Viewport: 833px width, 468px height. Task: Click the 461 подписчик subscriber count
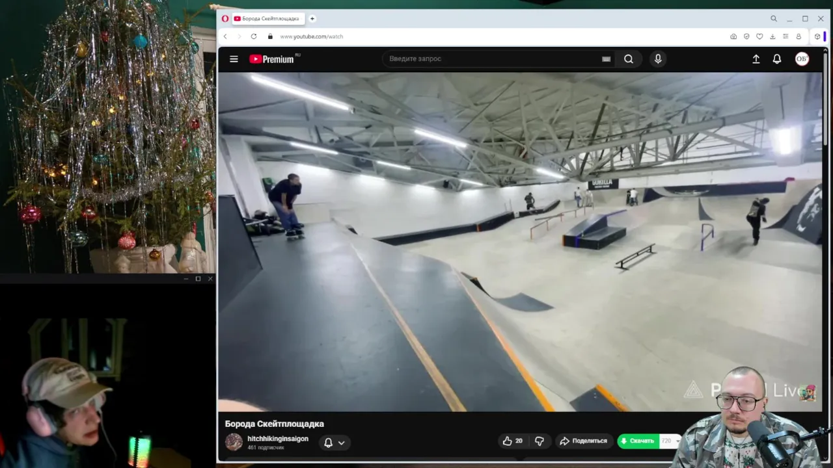point(266,448)
